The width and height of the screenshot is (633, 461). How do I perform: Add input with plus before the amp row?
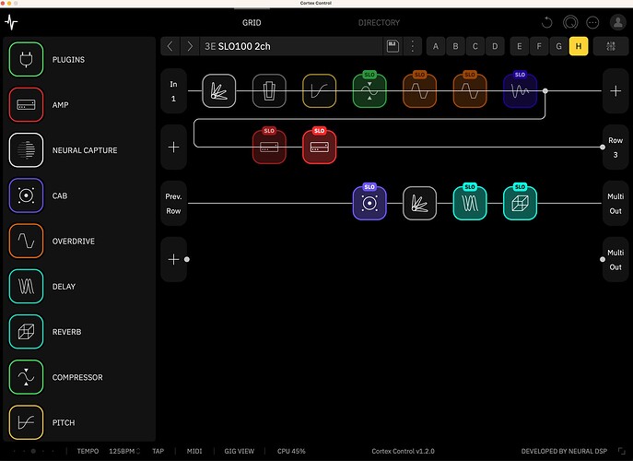click(173, 148)
